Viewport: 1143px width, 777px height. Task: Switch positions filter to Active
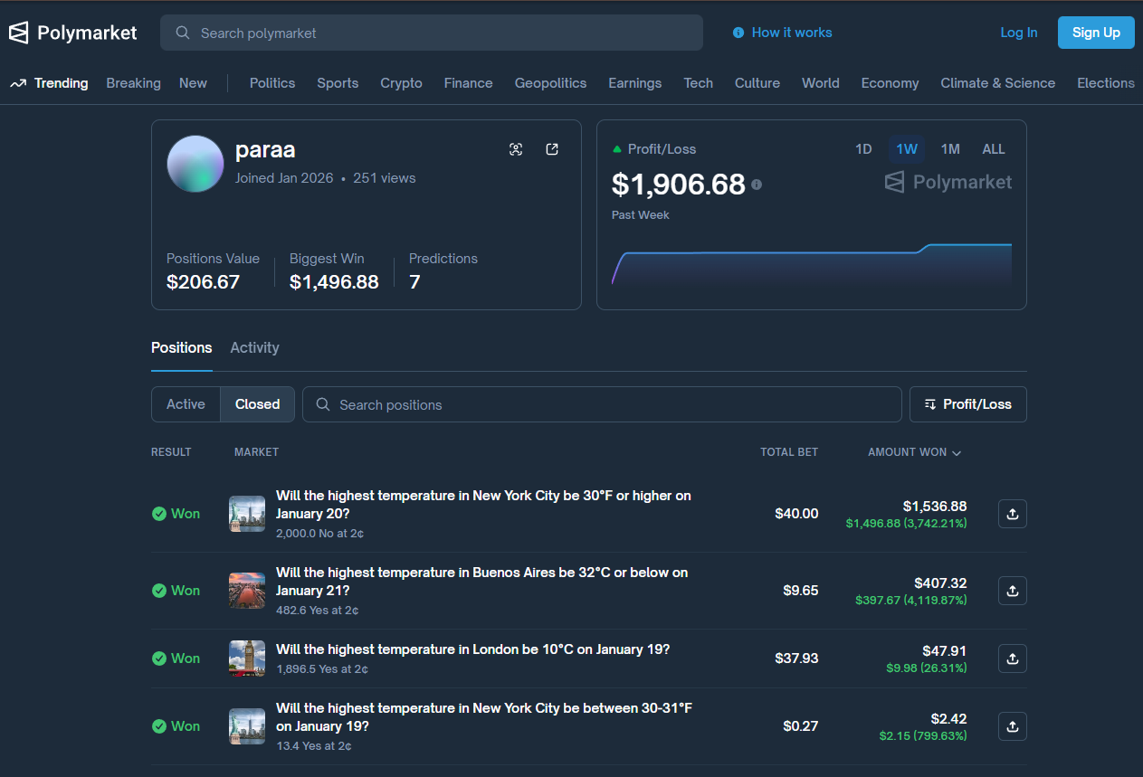[186, 404]
